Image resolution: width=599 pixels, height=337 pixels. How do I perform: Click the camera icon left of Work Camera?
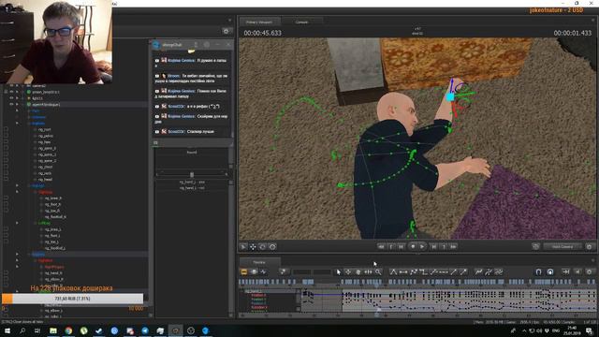coord(535,247)
